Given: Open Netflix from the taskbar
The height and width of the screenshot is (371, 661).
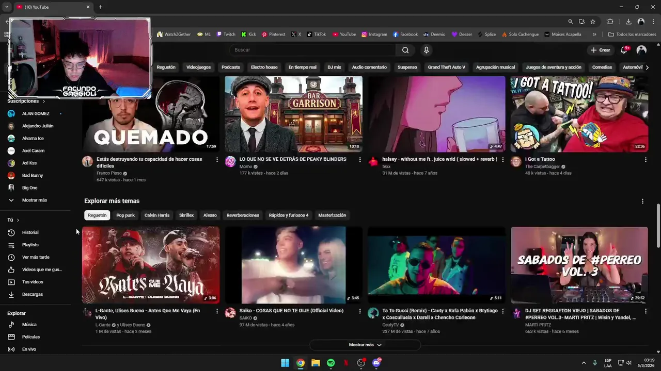Looking at the screenshot, I should (346, 363).
